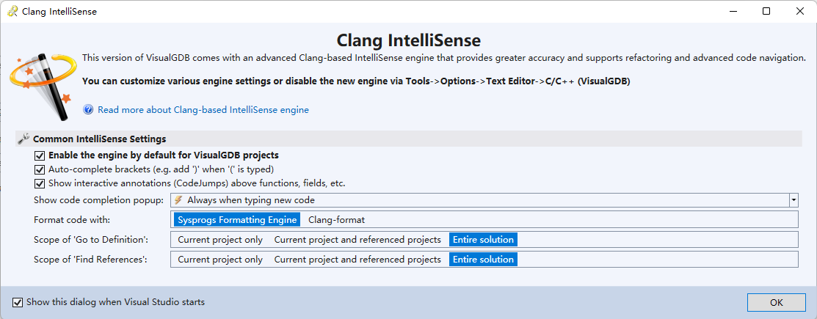Viewport: 817px width, 319px height.
Task: Open 'Read more about Clang-based IntelliSense engine' link
Action: (203, 110)
